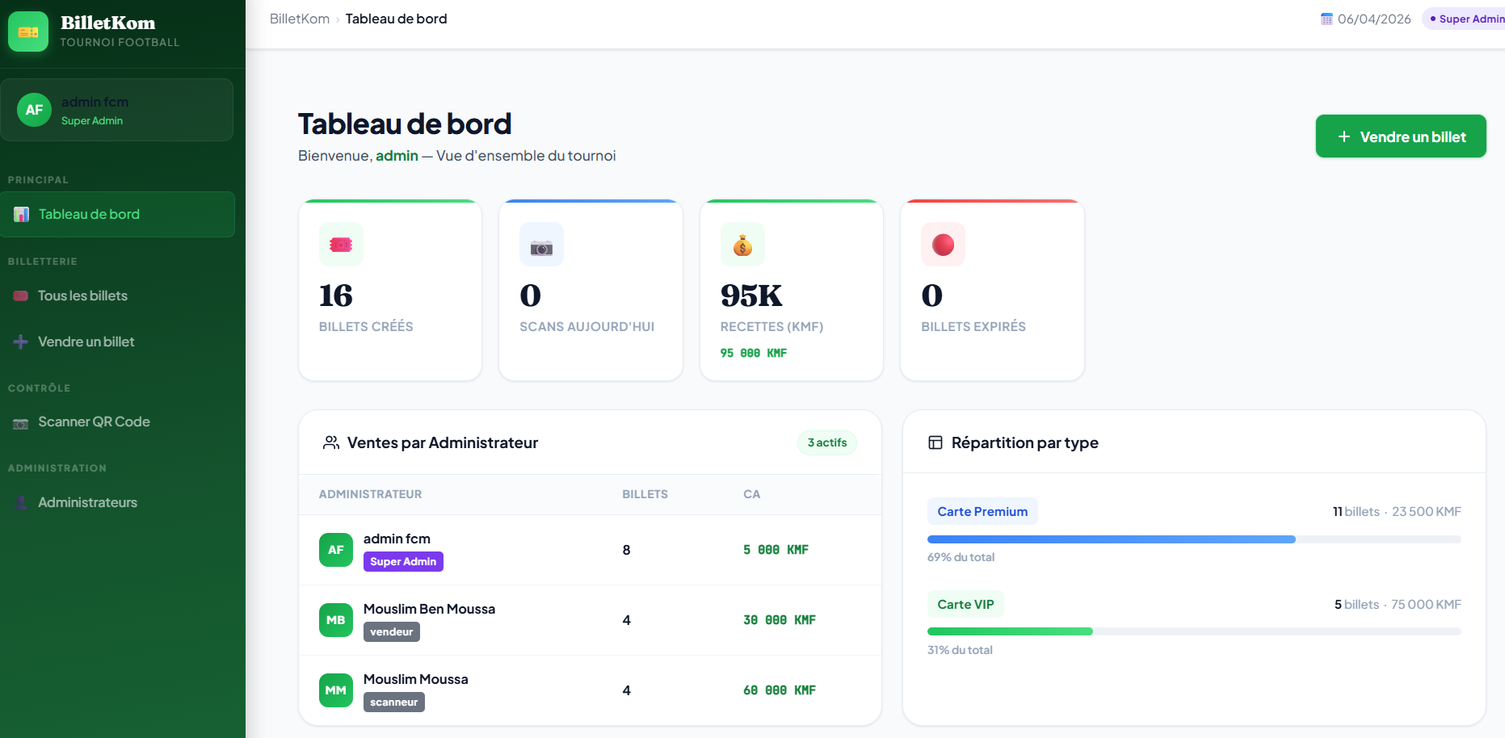Click the Billets expirés stat card
Screen dimensions: 1505x738
(x=992, y=290)
